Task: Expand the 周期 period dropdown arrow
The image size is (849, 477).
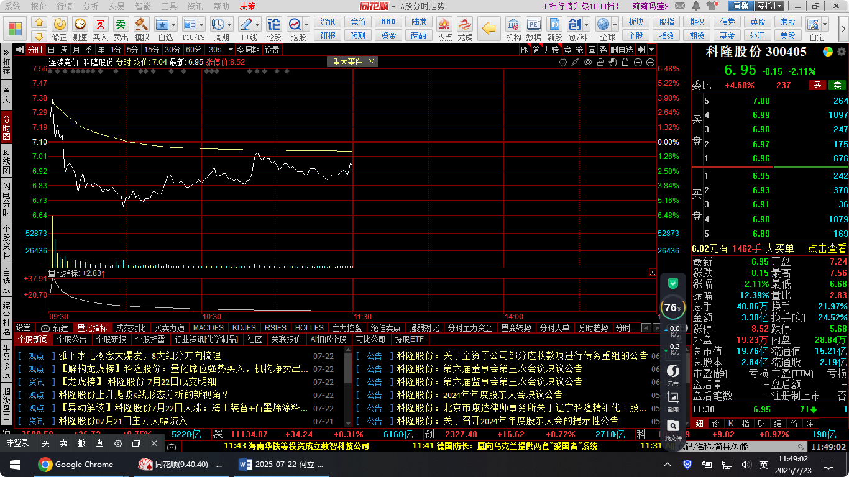Action: (x=229, y=24)
